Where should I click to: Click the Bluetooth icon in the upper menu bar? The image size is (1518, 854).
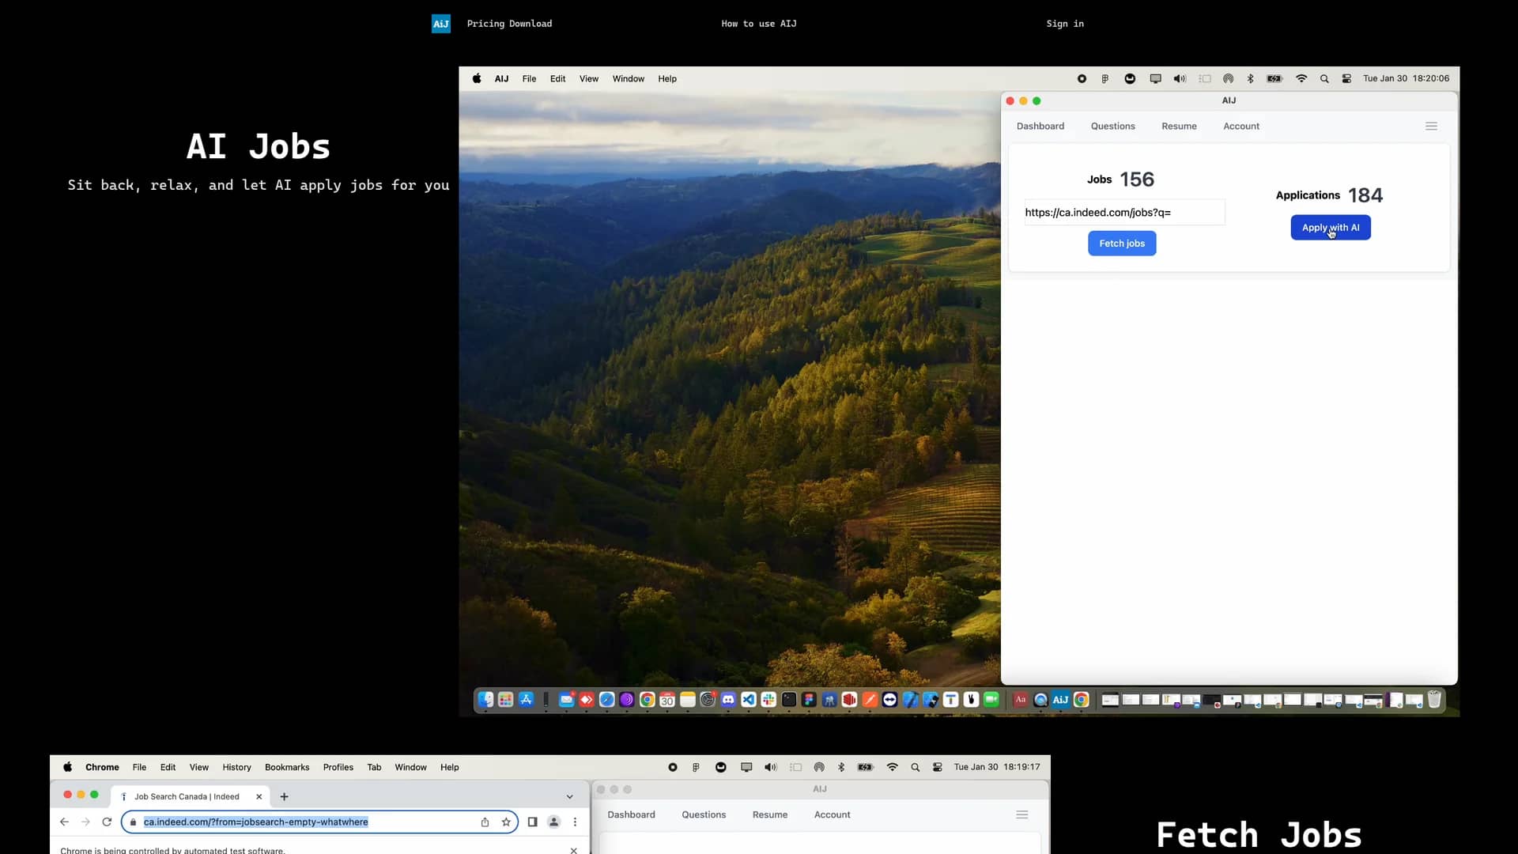pyautogui.click(x=1250, y=79)
